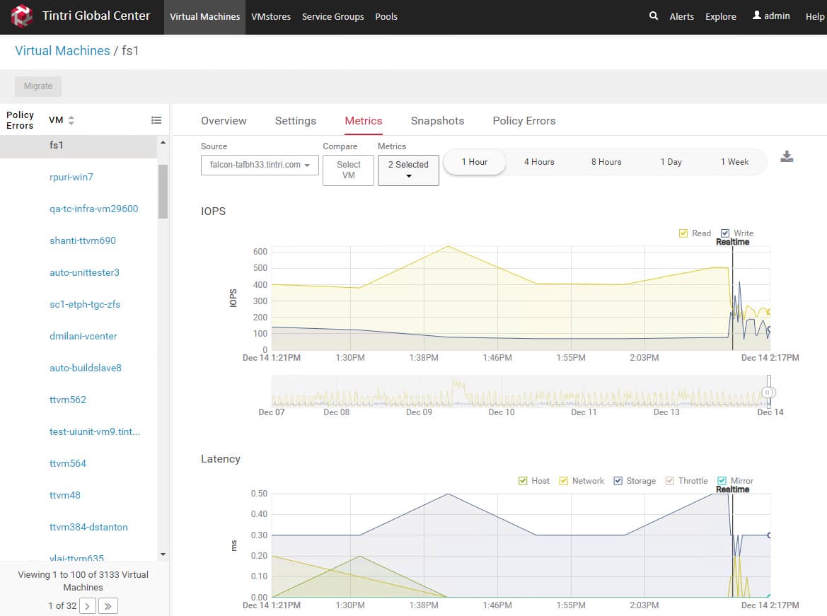Download metrics with the download icon
The height and width of the screenshot is (616, 827).
click(x=787, y=156)
